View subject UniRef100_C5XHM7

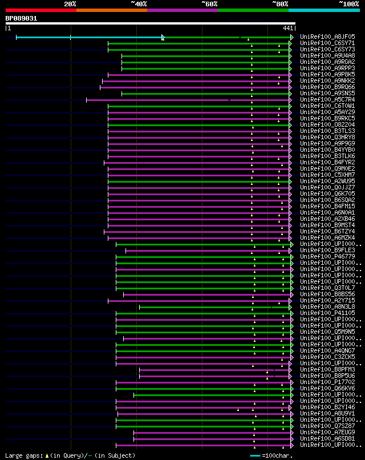tap(327, 175)
